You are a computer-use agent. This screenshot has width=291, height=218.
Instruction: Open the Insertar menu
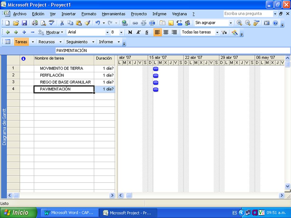[69, 14]
